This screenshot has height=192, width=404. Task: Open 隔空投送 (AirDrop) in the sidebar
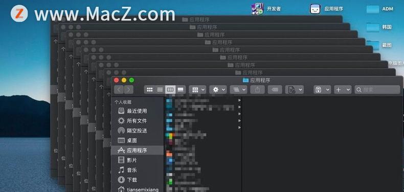137,131
